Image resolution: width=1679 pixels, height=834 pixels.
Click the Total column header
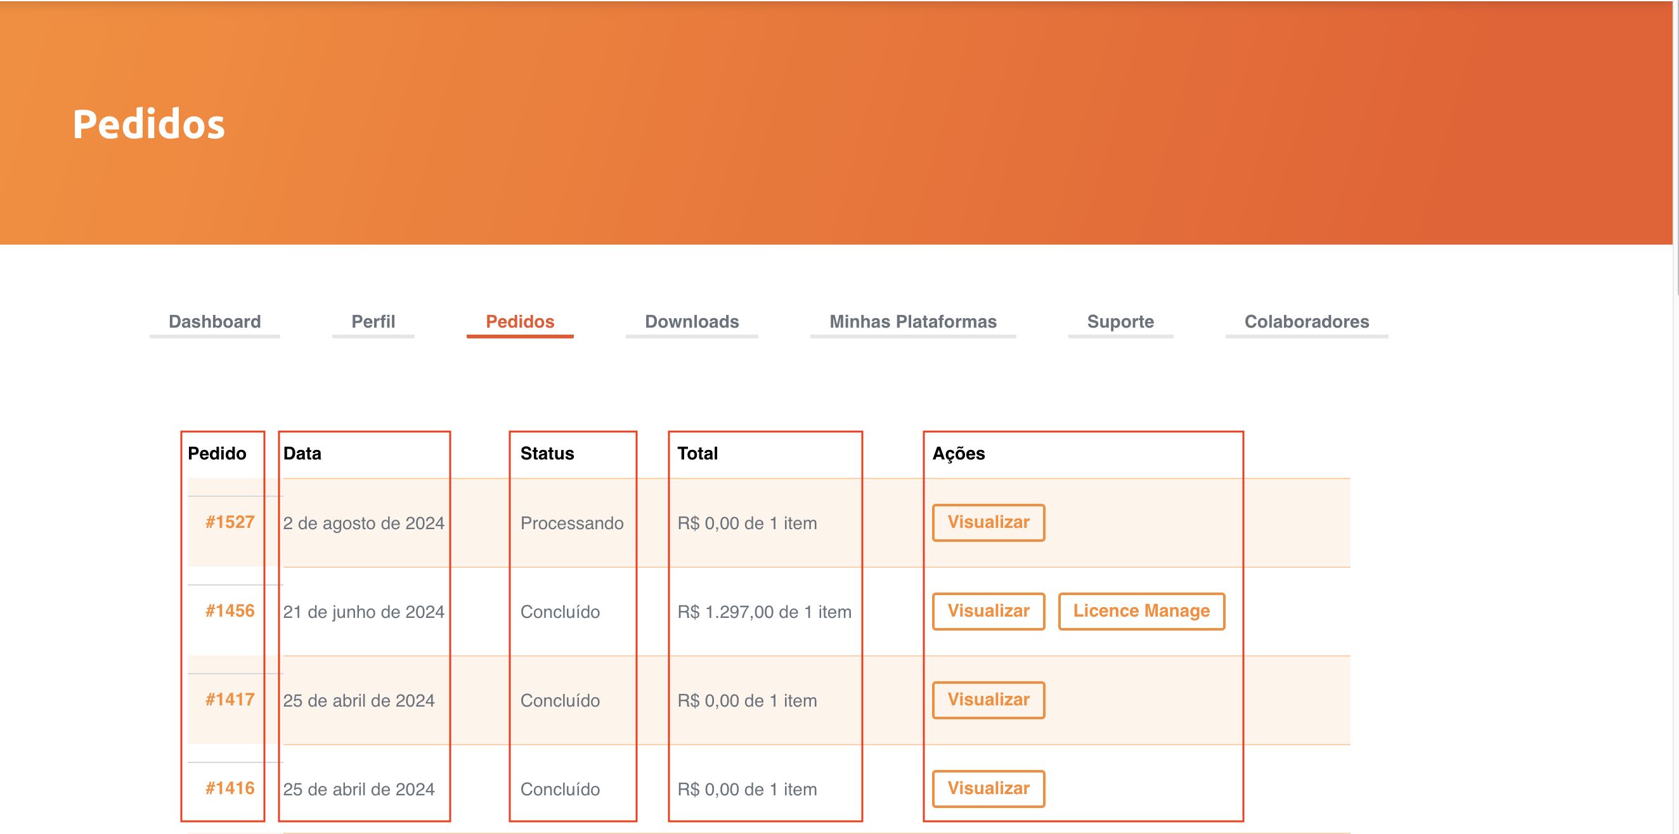[x=697, y=453]
